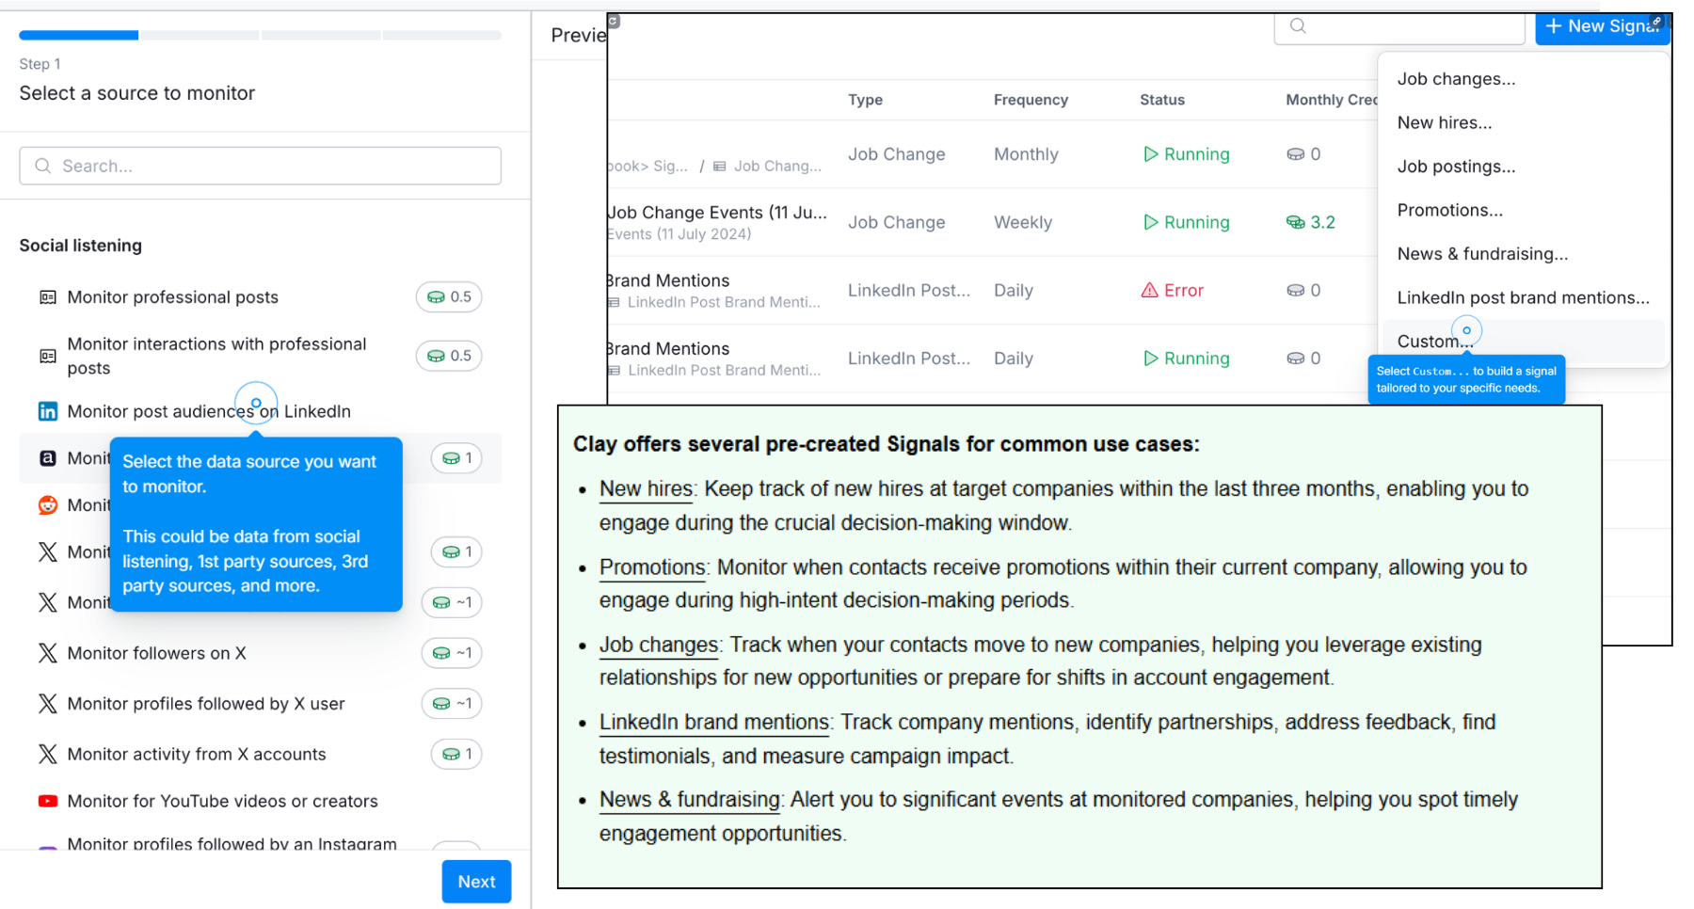Open Job Change Events (11 Ju... signal row
This screenshot has width=1694, height=909.
click(x=717, y=213)
